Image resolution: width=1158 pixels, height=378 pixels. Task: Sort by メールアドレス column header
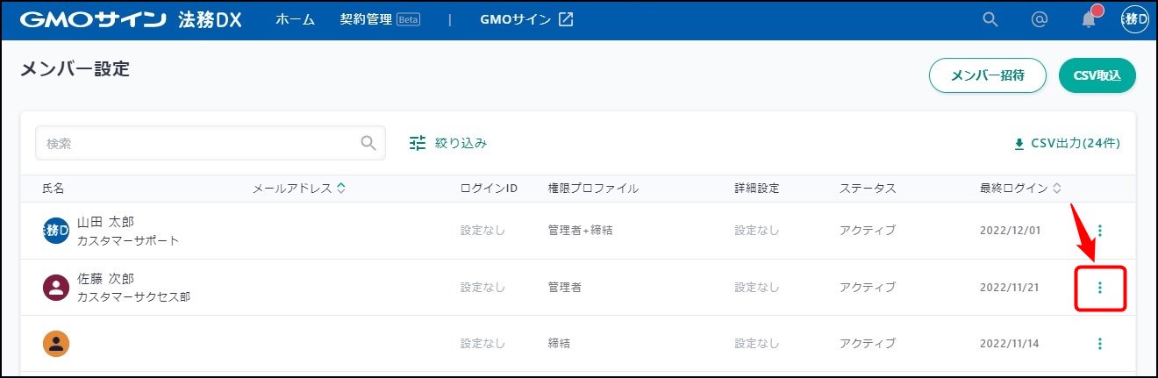click(298, 189)
